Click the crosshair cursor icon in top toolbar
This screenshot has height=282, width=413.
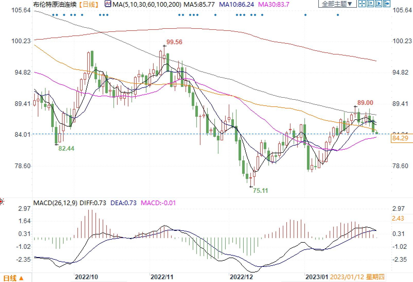(x=362, y=4)
